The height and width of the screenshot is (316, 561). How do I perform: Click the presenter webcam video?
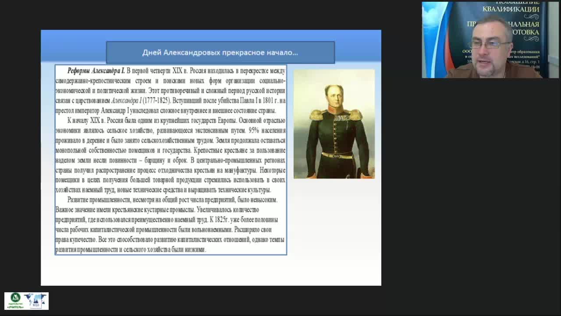click(x=490, y=40)
